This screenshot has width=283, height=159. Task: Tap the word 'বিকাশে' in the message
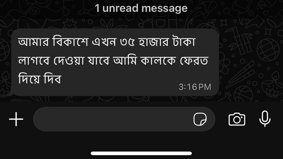(x=70, y=41)
